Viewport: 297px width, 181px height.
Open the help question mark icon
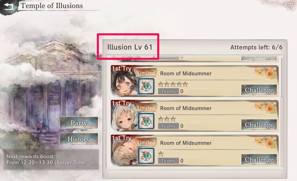[289, 5]
